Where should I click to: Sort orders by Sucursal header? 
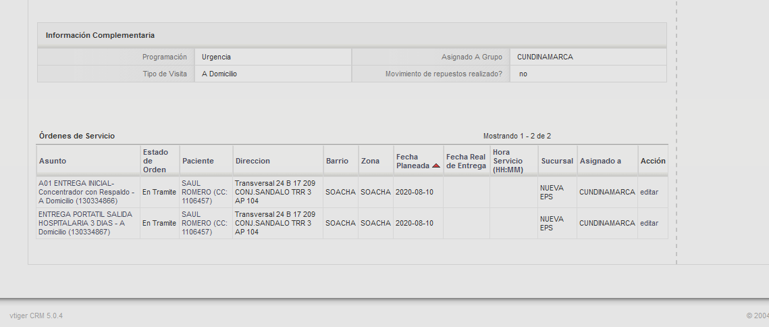557,161
